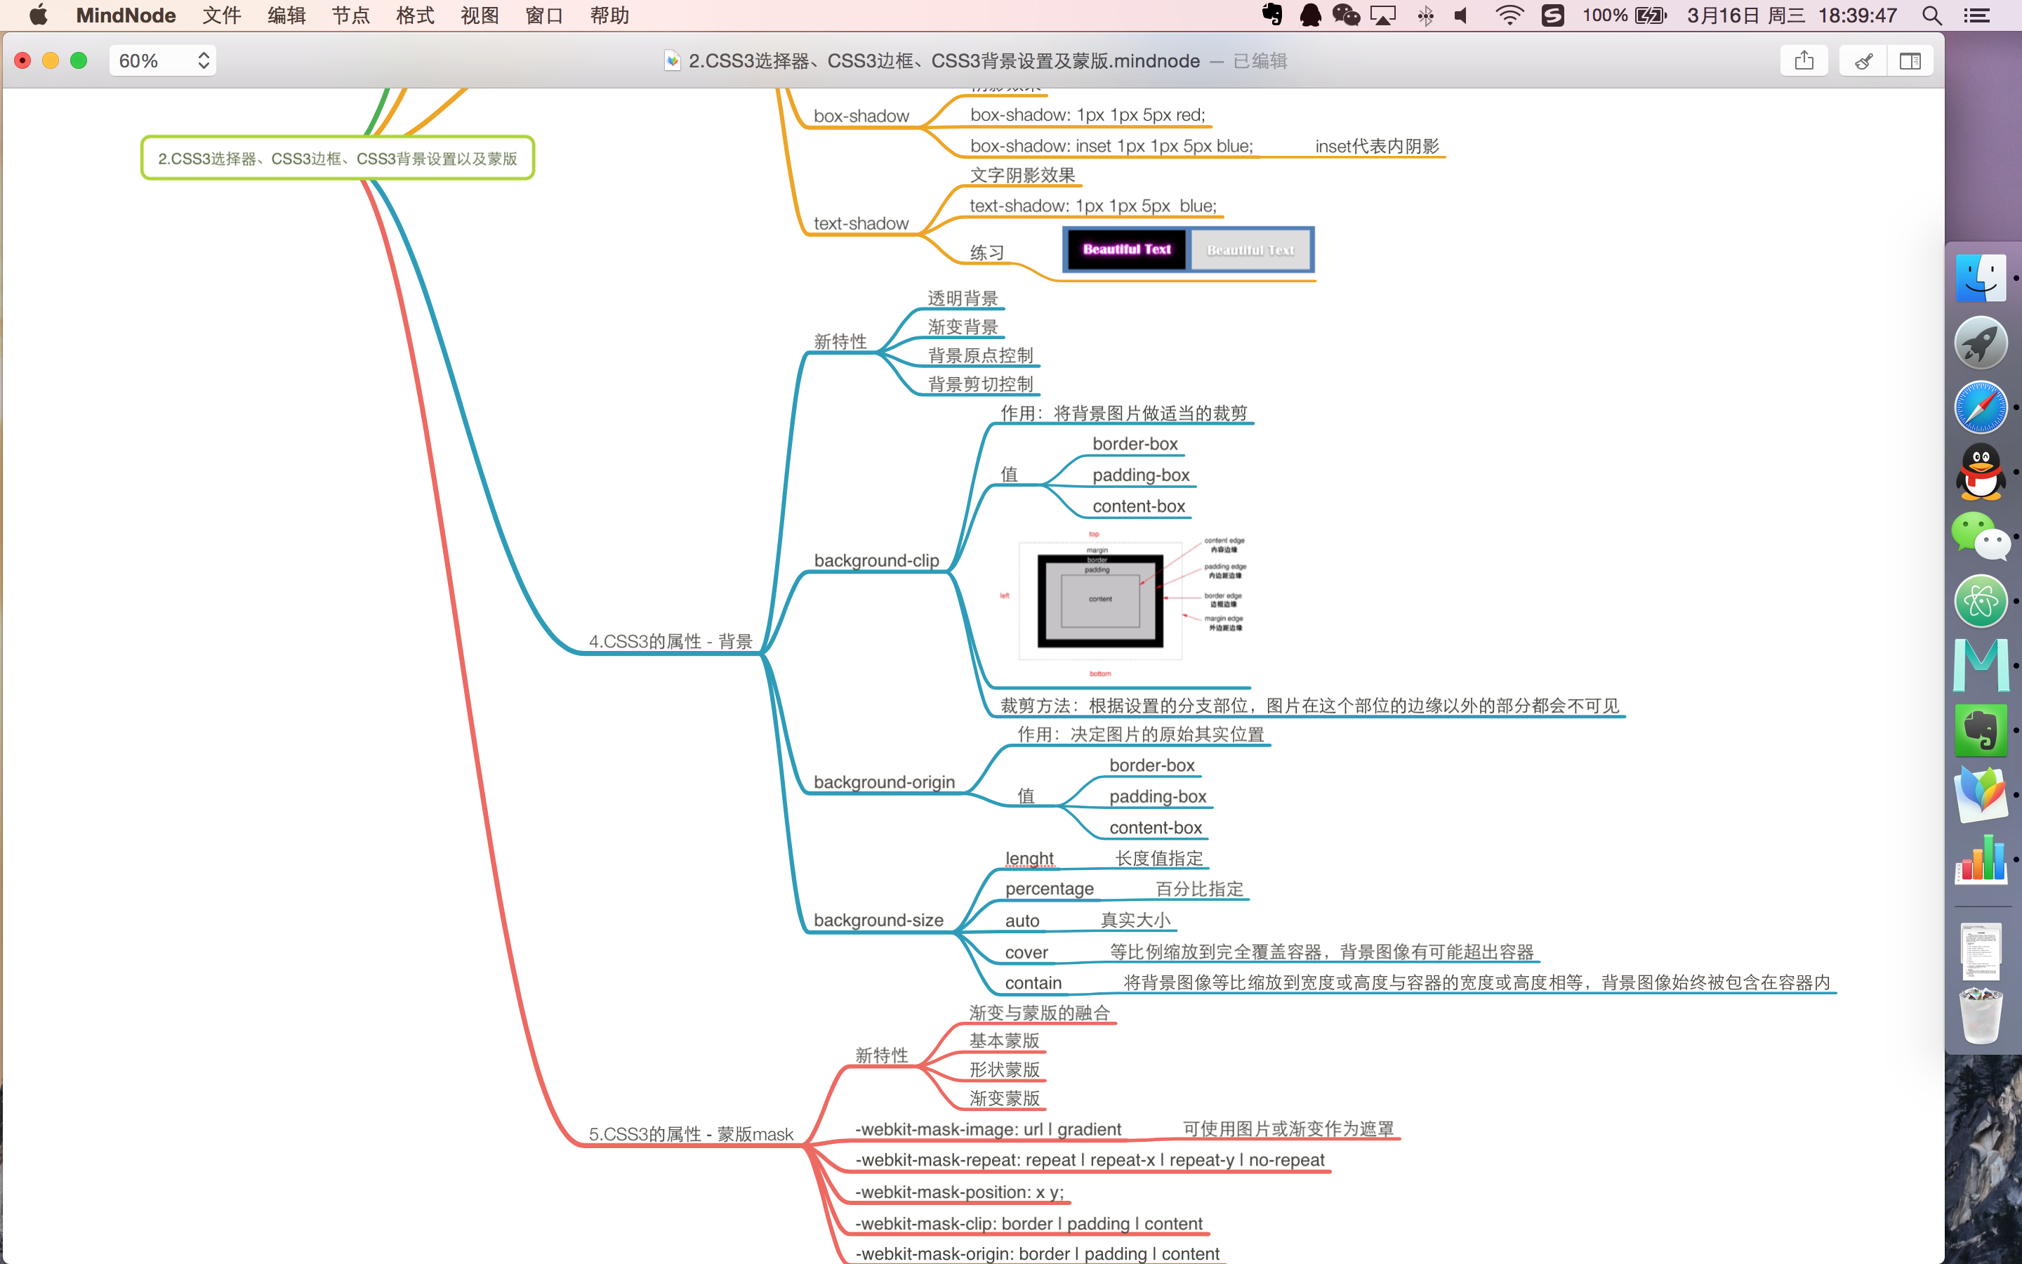Open the M app in Dock
The image size is (2022, 1264).
click(1980, 666)
